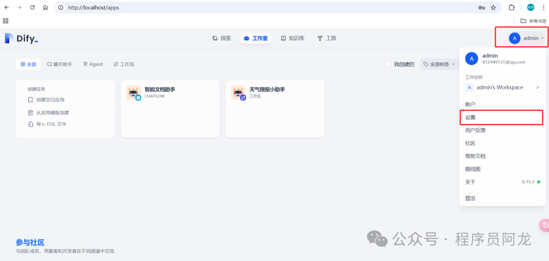Filter apps by Agent
Image resolution: width=549 pixels, height=261 pixels.
[x=93, y=64]
